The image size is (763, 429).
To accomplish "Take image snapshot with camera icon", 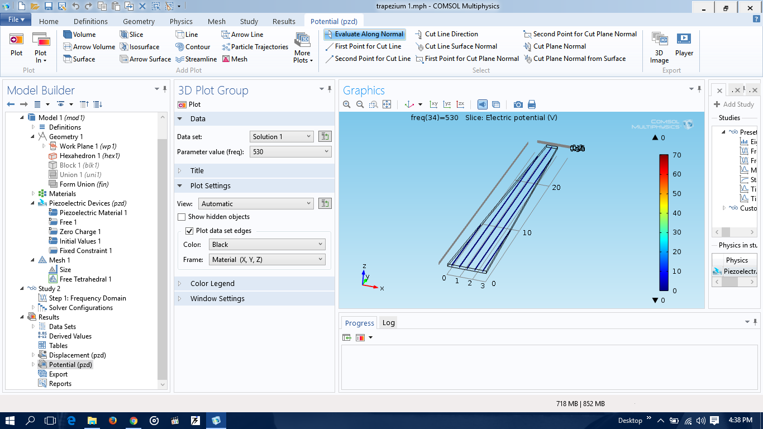I will pos(518,104).
